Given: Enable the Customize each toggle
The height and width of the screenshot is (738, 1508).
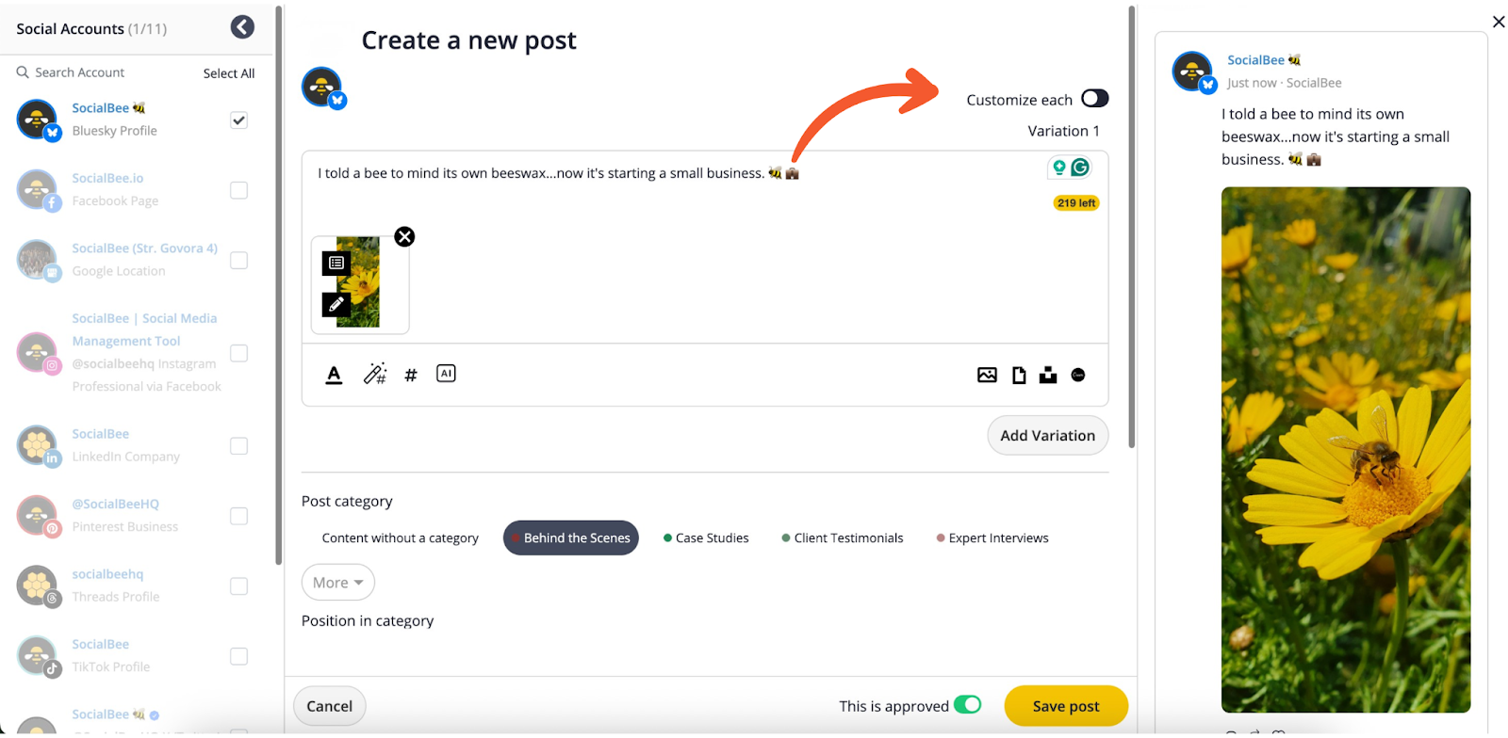Looking at the screenshot, I should click(1094, 99).
